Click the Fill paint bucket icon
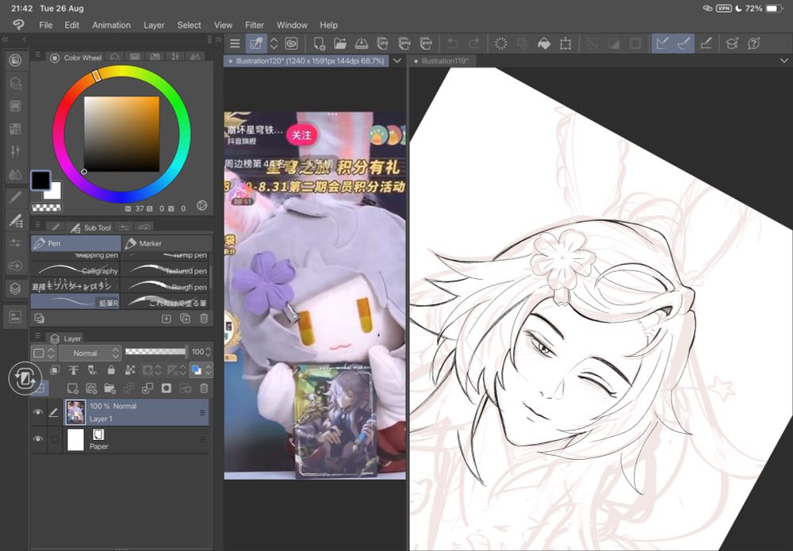Image resolution: width=793 pixels, height=551 pixels. 544,44
